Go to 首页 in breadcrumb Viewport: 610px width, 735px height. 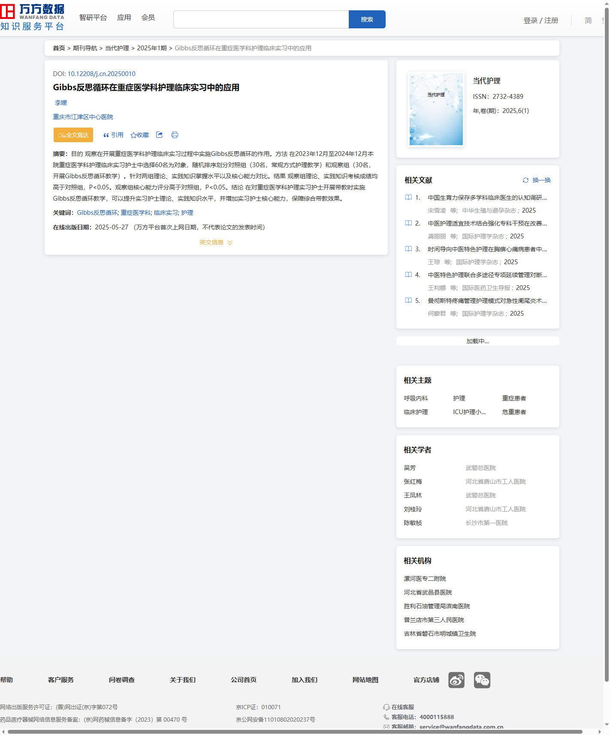click(59, 48)
